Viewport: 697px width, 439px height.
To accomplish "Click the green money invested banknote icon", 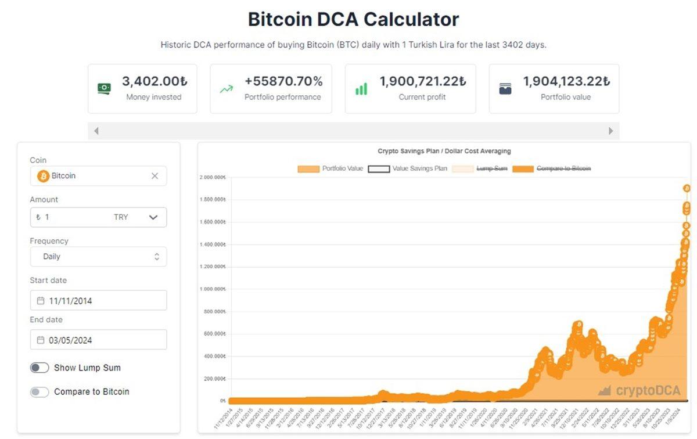I will [105, 88].
